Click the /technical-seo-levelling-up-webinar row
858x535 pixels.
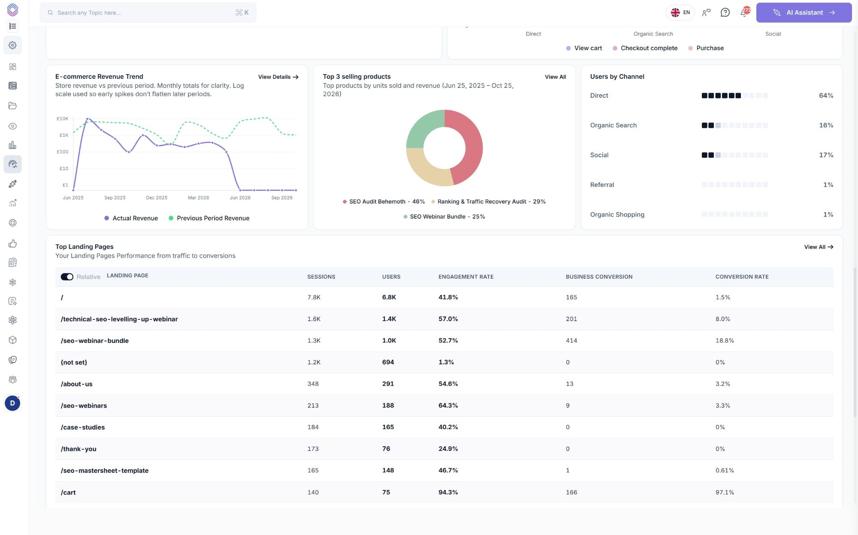444,319
